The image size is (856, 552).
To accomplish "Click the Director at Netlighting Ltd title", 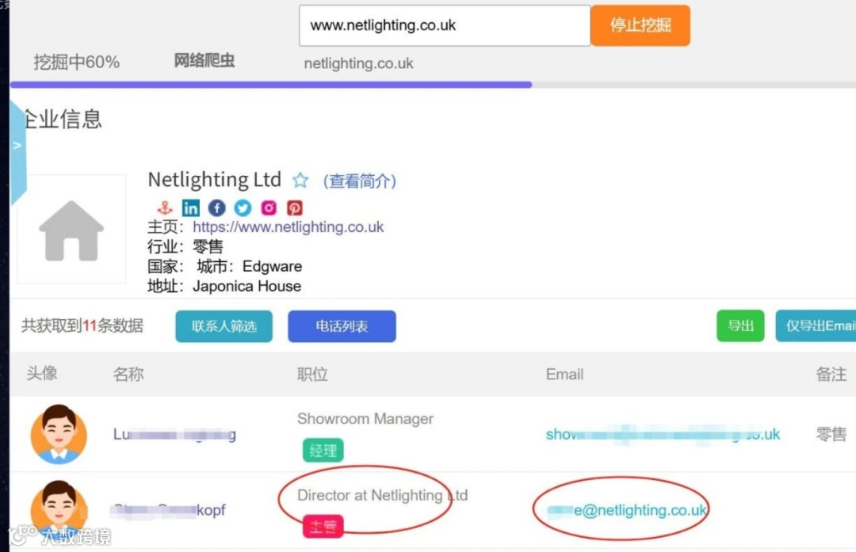I will pos(382,495).
